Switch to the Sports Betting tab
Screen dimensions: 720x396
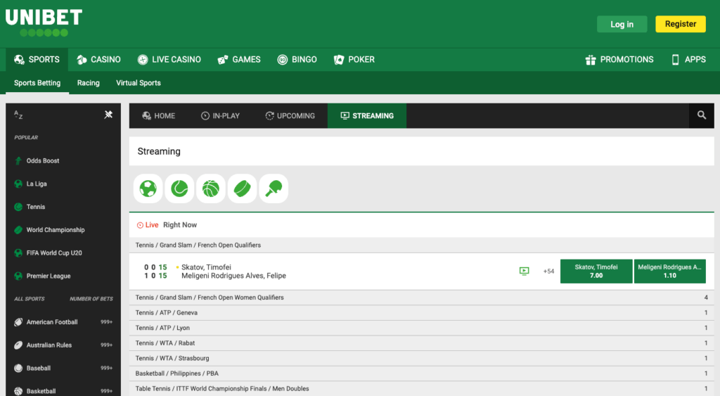coord(37,83)
